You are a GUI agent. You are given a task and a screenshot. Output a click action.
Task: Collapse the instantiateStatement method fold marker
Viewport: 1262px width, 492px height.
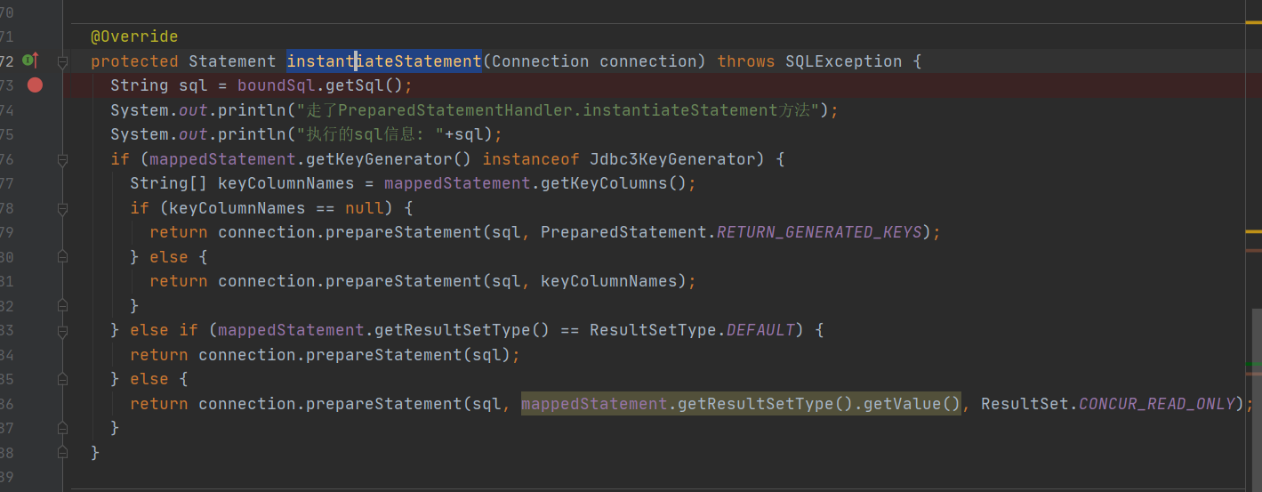pos(62,61)
